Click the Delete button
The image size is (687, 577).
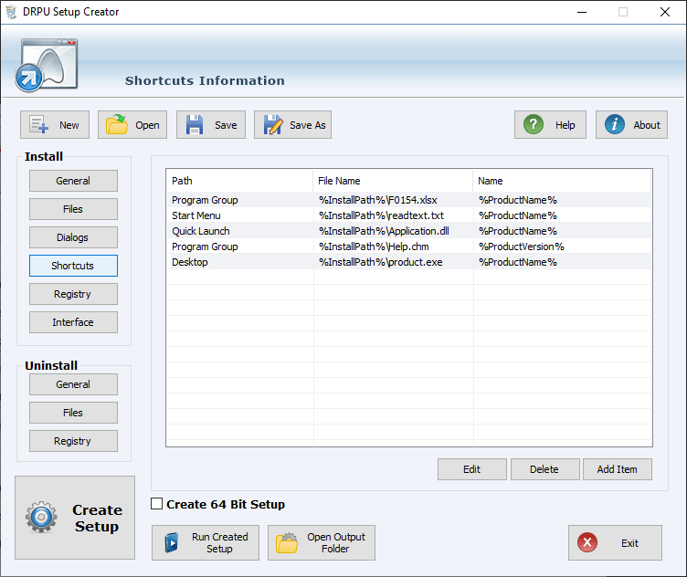coord(544,469)
